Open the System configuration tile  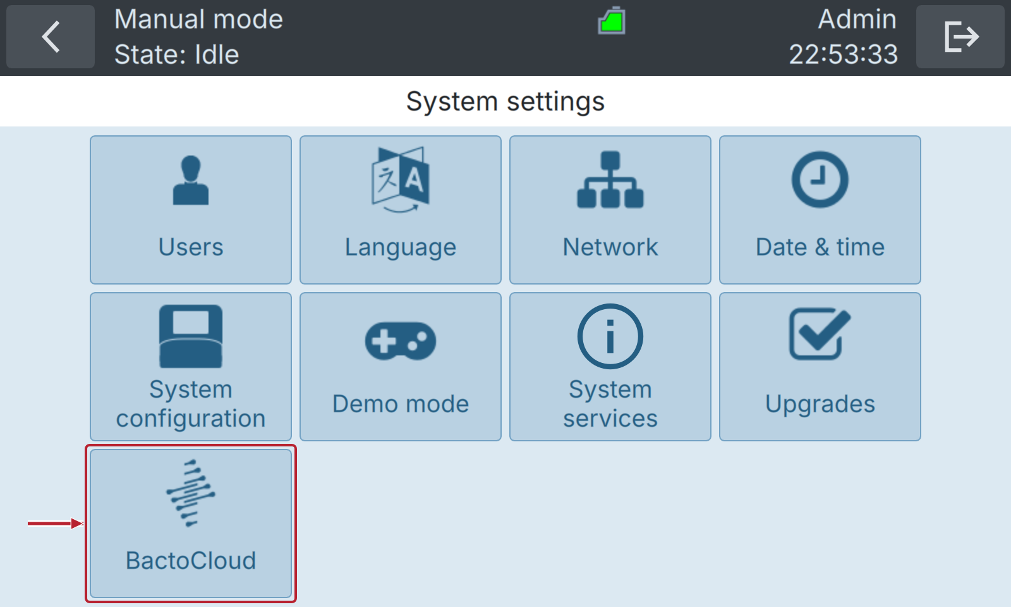(191, 367)
